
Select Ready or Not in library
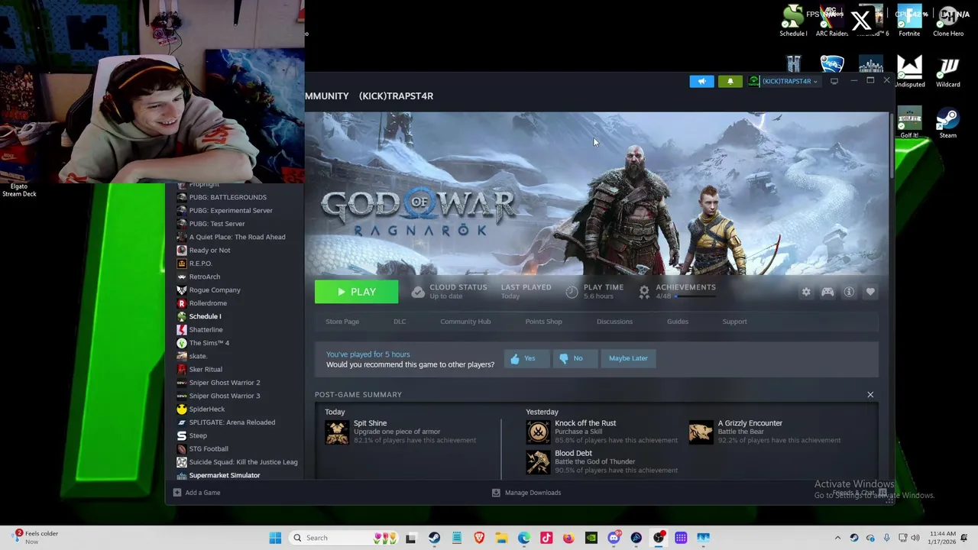point(209,251)
